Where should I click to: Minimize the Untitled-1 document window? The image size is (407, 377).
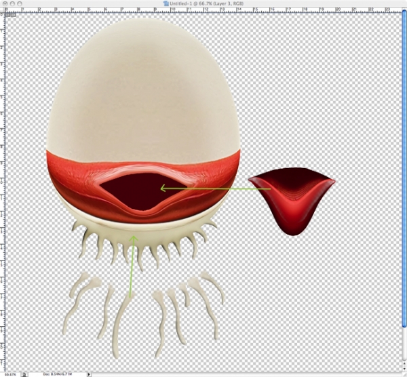pos(12,3)
